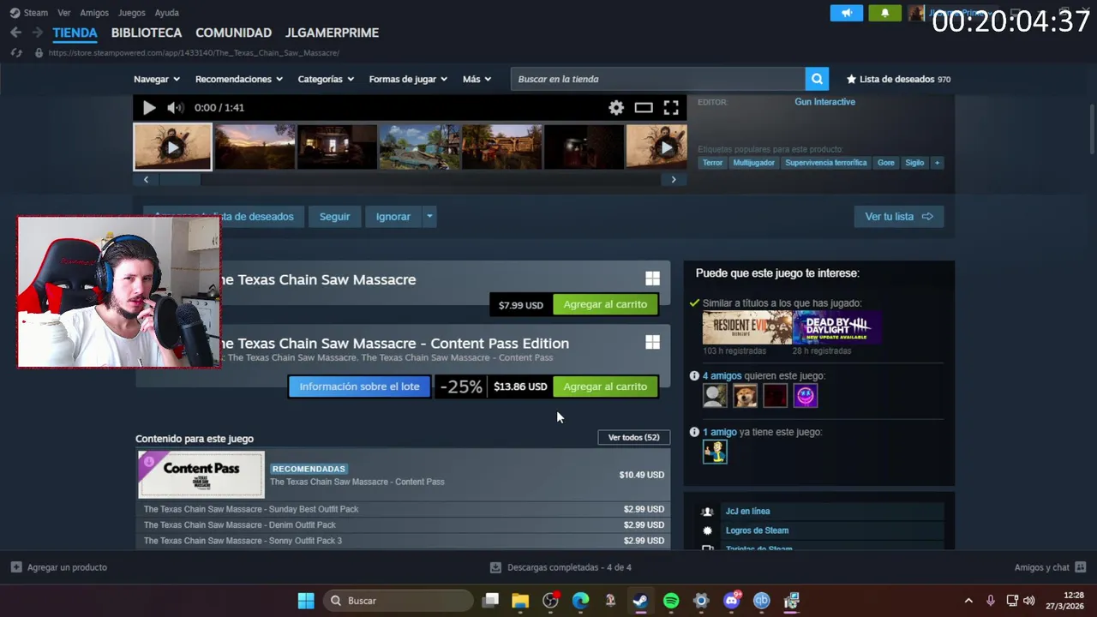Open Discord from the taskbar

[732, 601]
